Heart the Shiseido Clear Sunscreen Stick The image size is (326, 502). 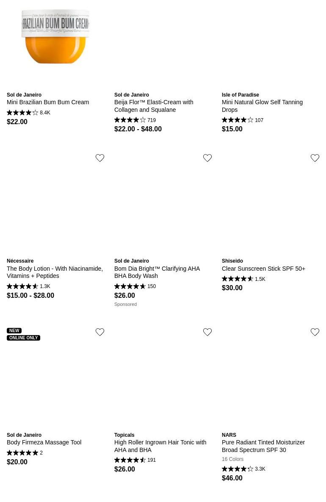coord(315,158)
